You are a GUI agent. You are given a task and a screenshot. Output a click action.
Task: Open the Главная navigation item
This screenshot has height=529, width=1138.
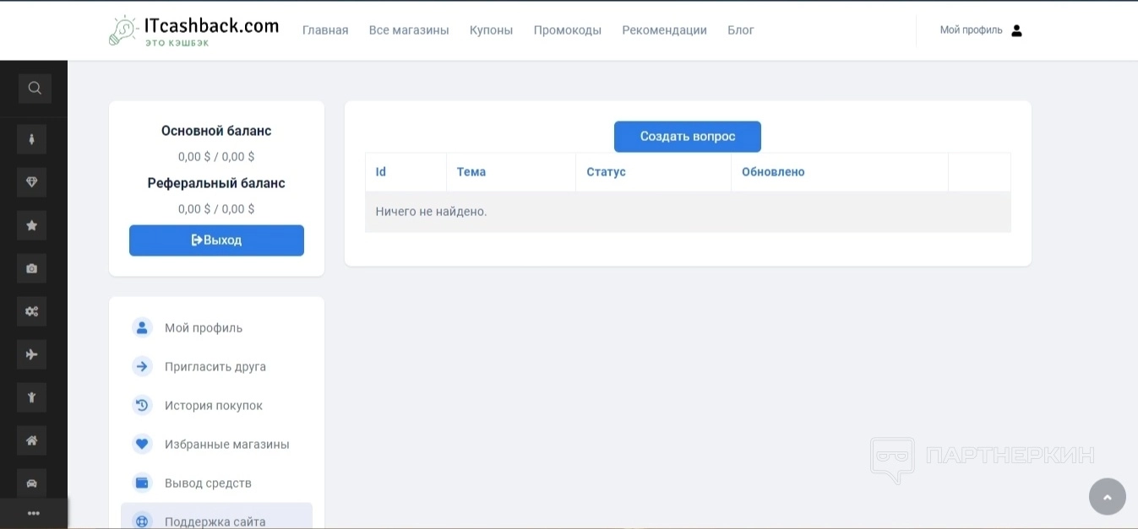click(x=325, y=30)
